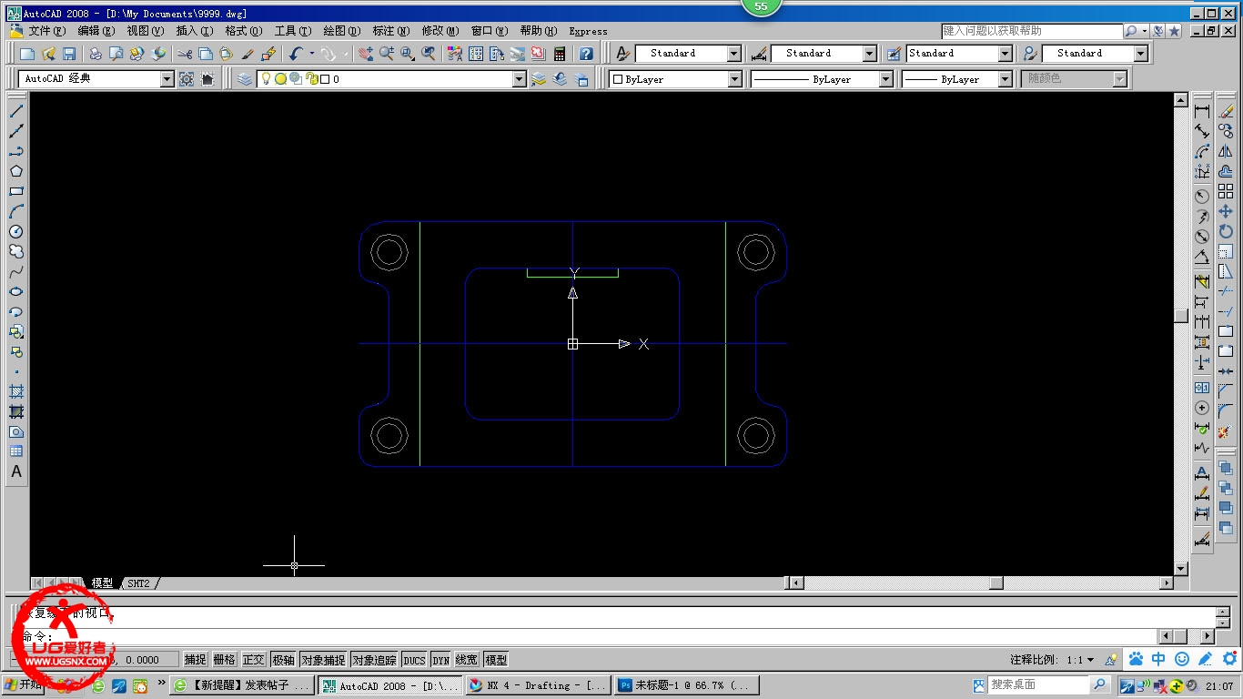Select the Line tool in draw toolbar
This screenshot has height=699, width=1243.
(16, 111)
